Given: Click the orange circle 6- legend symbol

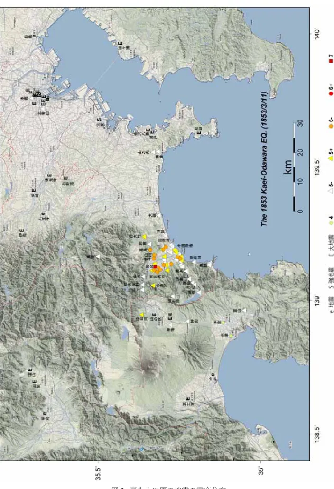Looking at the screenshot, I should coord(331,126).
